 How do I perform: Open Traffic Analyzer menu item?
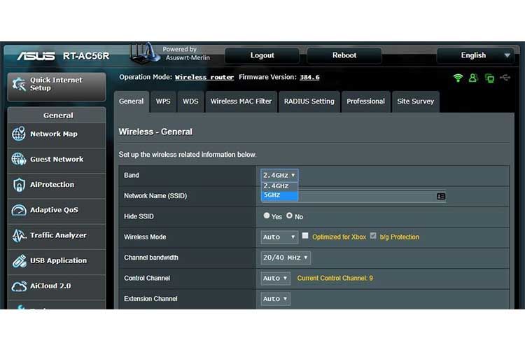coord(57,236)
